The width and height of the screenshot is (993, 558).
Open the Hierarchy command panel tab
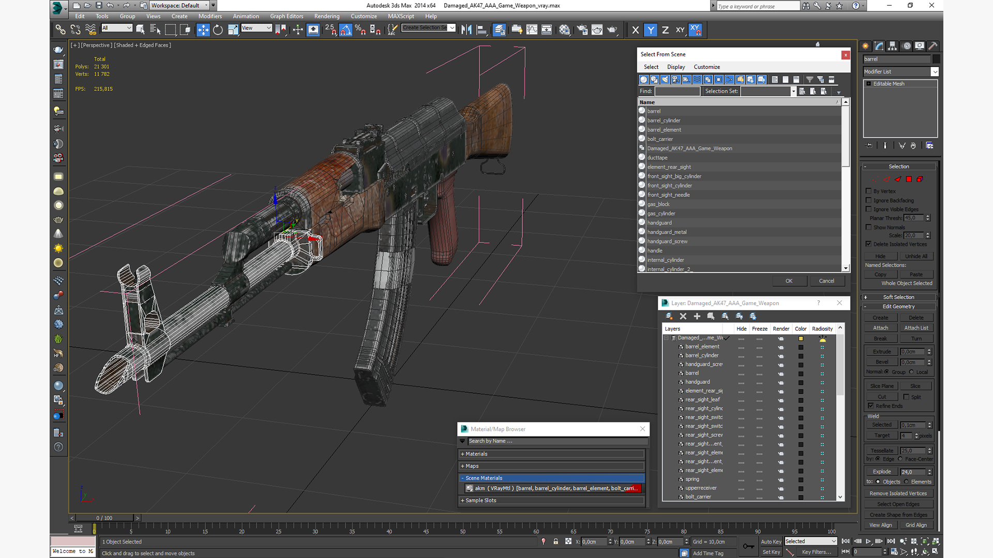(892, 46)
